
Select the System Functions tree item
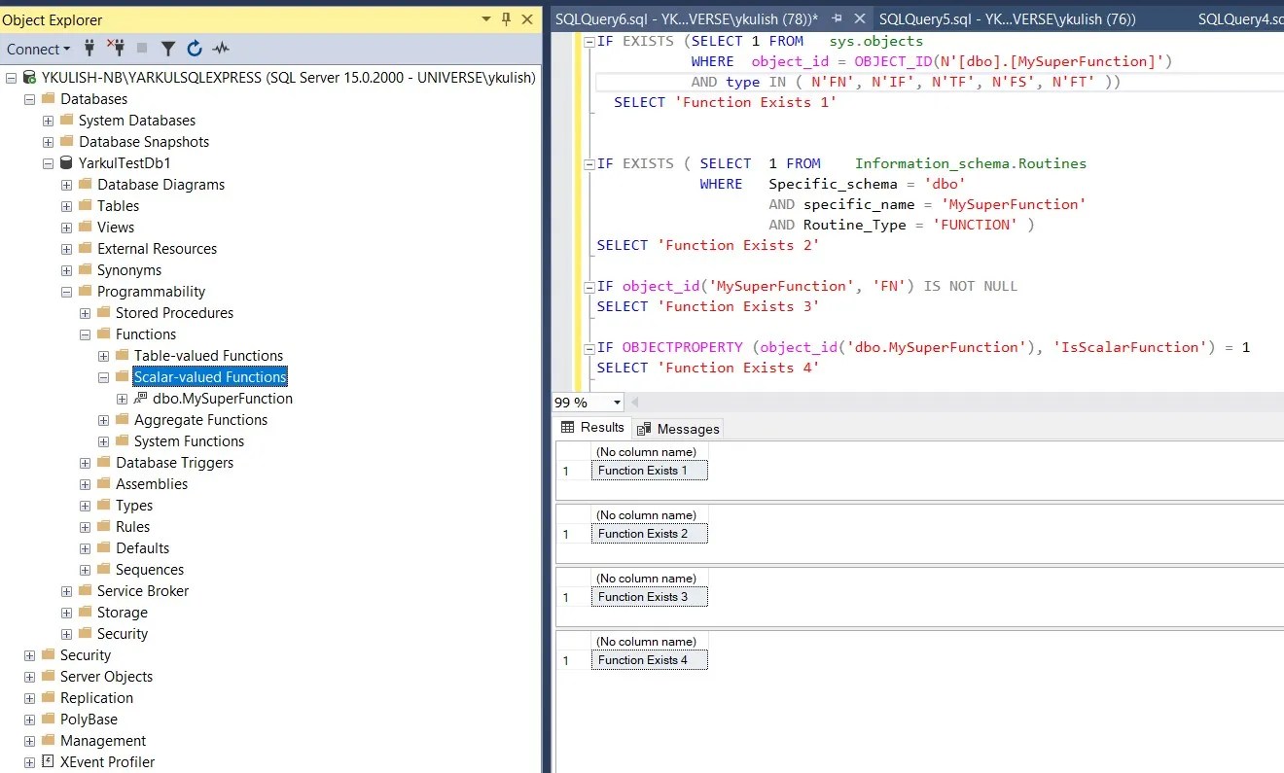(189, 441)
